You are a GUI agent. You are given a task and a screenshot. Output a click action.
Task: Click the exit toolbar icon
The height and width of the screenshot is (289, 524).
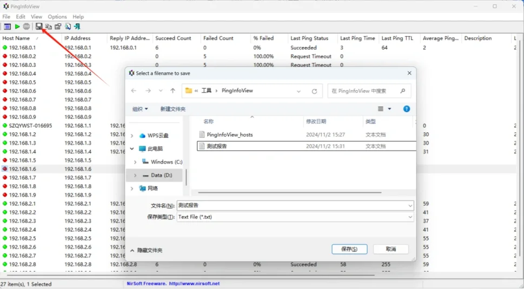click(x=77, y=26)
